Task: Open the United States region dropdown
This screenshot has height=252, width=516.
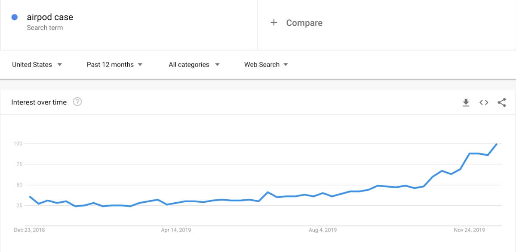Action: [37, 65]
